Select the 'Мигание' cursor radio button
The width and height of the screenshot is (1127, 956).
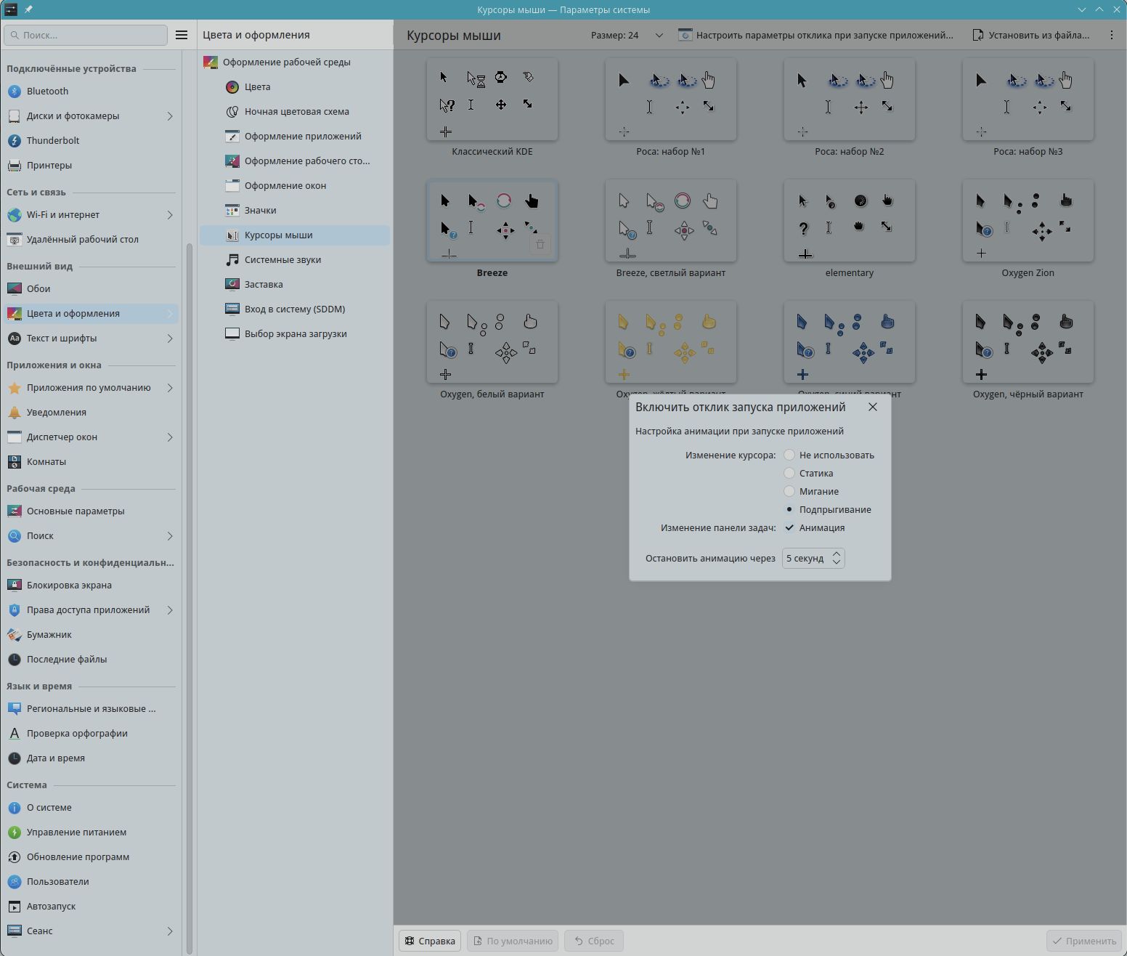click(789, 491)
